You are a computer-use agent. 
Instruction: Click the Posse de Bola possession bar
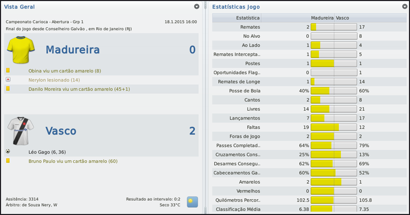coord(333,91)
